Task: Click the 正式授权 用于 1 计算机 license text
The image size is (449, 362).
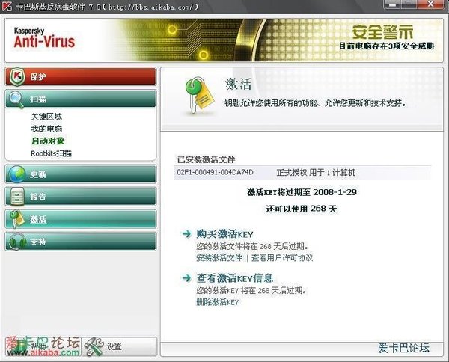Action: (316, 173)
